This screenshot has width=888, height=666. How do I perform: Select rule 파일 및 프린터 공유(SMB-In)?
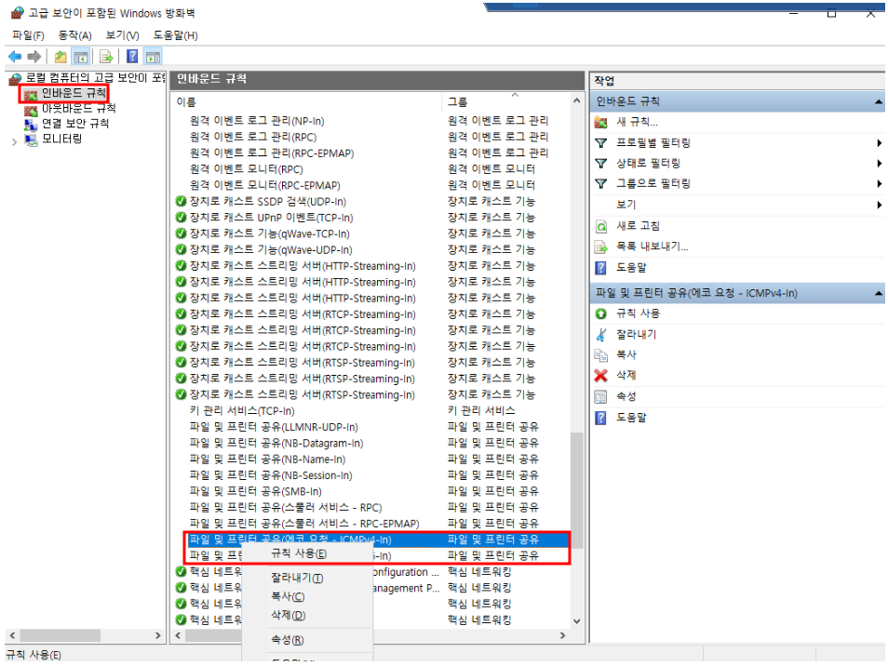point(255,491)
